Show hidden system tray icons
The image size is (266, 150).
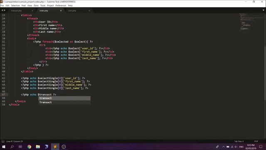[224, 147]
